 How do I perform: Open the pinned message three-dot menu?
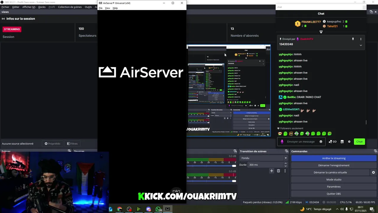click(361, 39)
